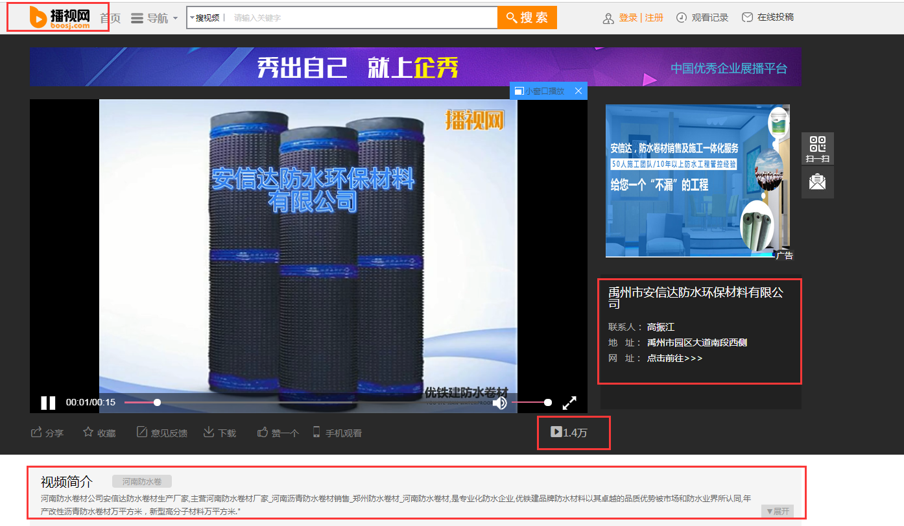This screenshot has width=904, height=526.
Task: Expand the video description (展开)
Action: click(x=778, y=511)
